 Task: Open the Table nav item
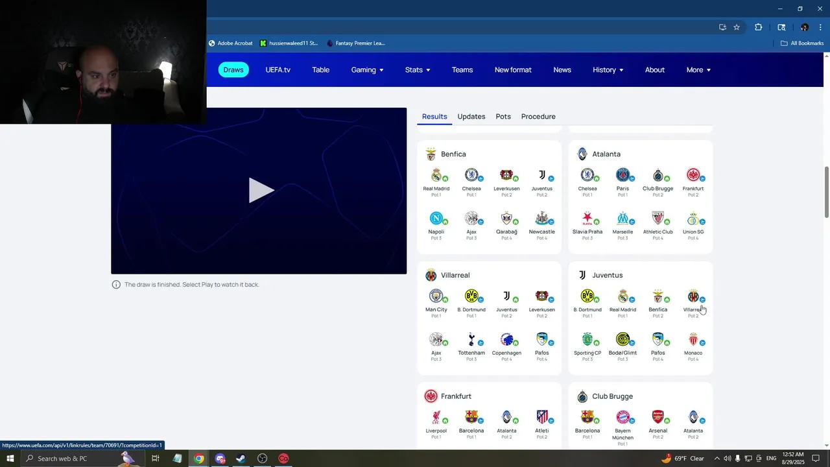coord(321,70)
